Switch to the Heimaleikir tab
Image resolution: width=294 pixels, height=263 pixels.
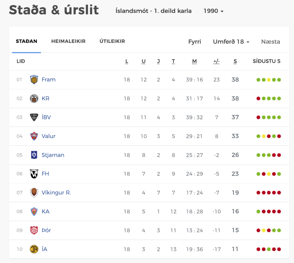pos(68,41)
